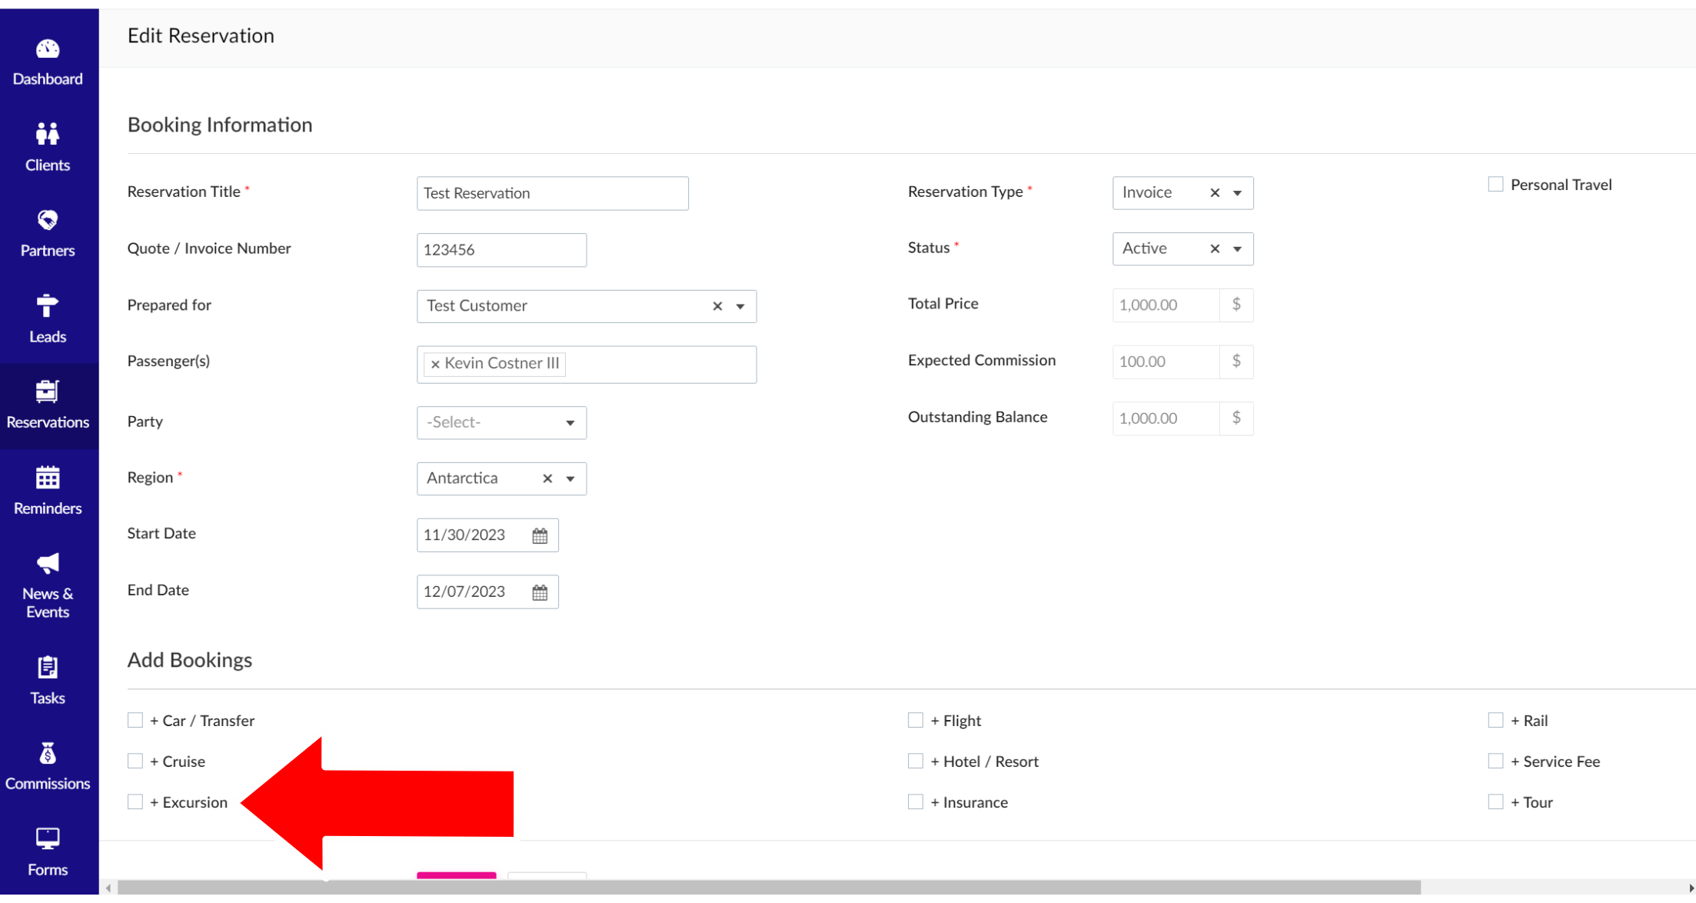Viewport: 1696px width, 903px height.
Task: Click the horizontal scrollbar at bottom
Action: (x=769, y=888)
